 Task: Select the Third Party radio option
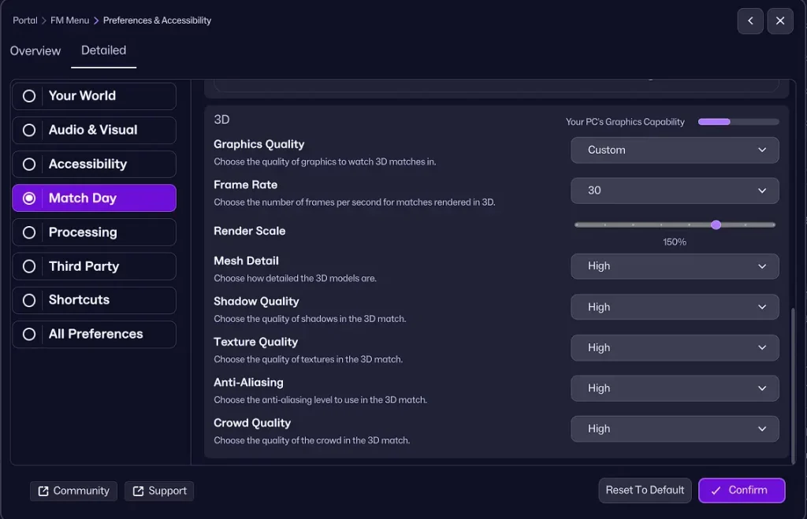[x=29, y=266]
